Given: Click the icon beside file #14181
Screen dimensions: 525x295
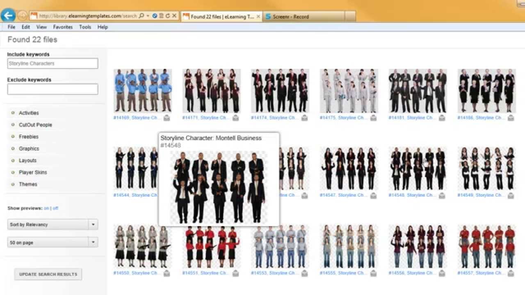Looking at the screenshot, I should coord(442,118).
